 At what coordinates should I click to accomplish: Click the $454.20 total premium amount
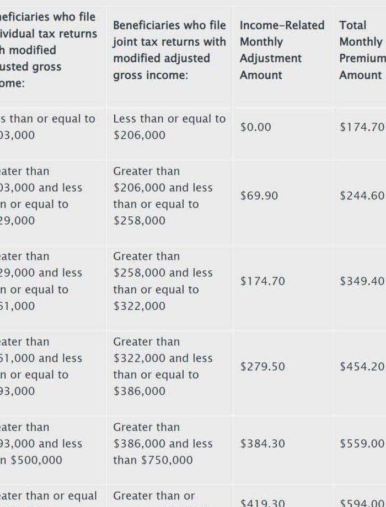[362, 367]
